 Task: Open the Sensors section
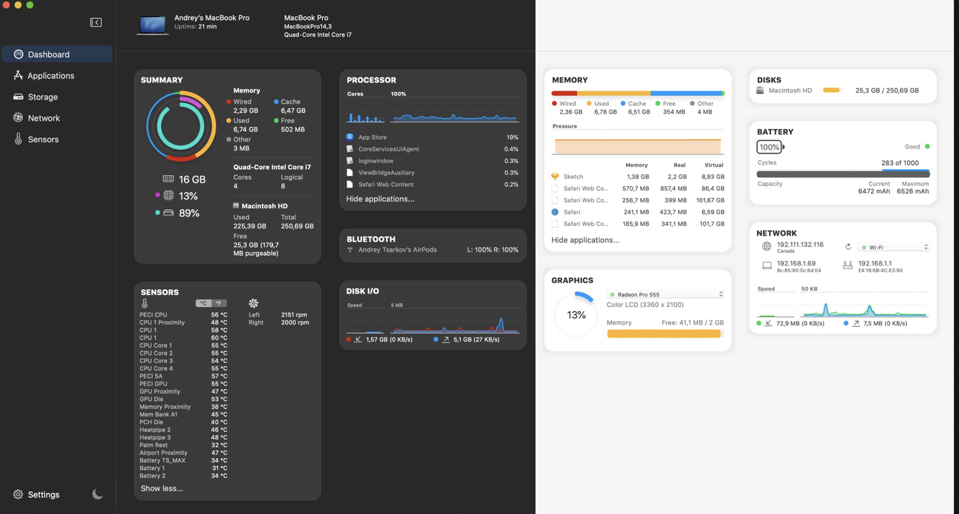point(44,139)
